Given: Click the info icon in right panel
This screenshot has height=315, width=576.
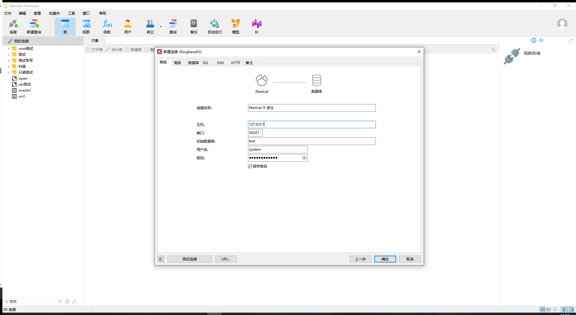Looking at the screenshot, I should point(534,40).
